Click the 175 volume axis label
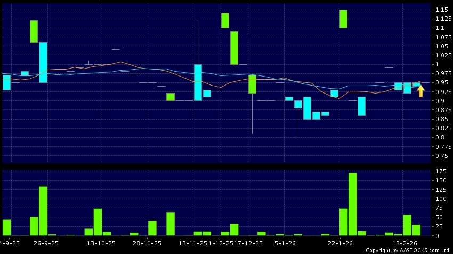Viewport: 453px width, 254px height. coord(441,172)
